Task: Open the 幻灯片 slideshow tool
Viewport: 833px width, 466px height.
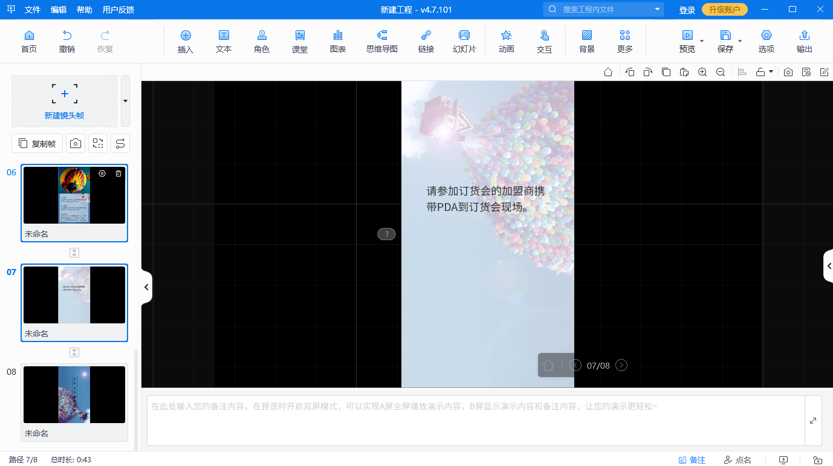Action: pos(464,41)
